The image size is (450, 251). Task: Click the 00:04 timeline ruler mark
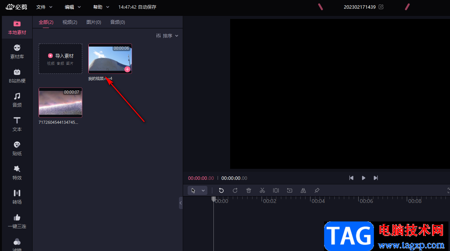pos(318,201)
